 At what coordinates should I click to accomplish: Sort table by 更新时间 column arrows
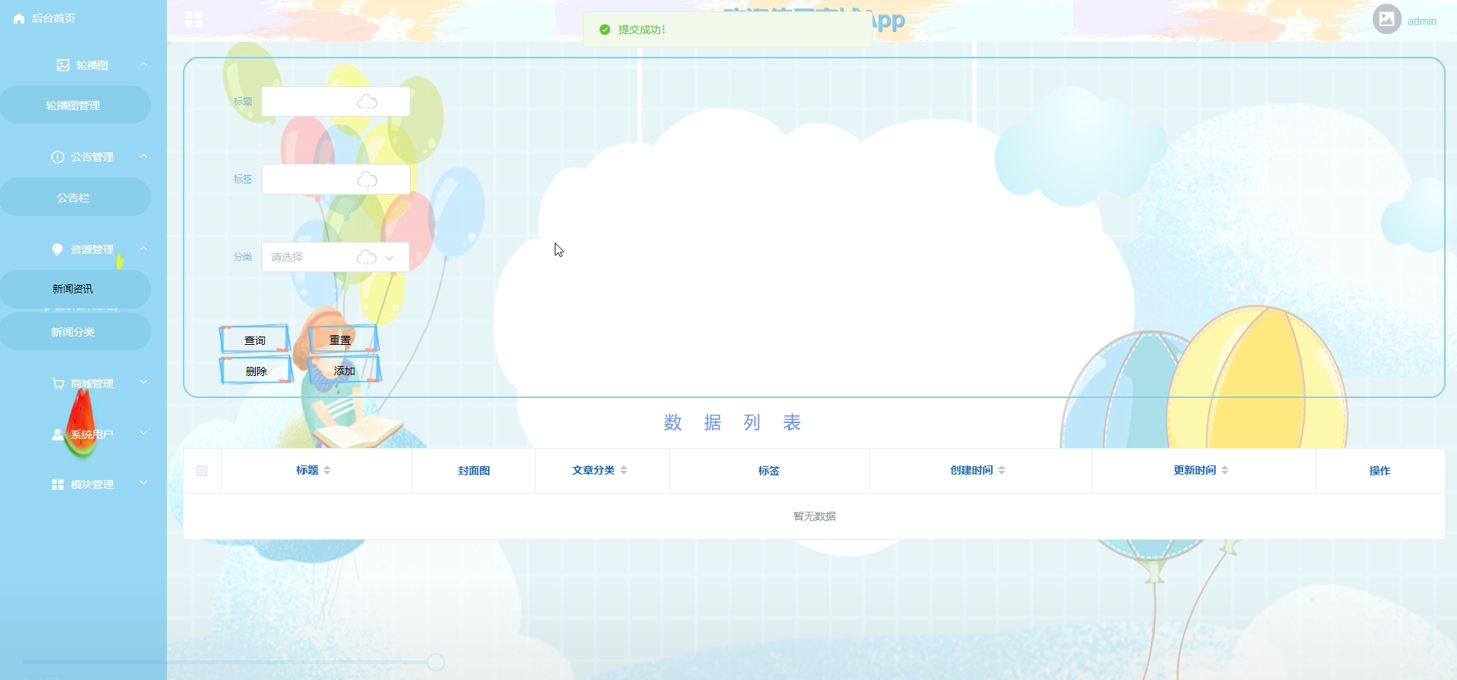(x=1225, y=470)
